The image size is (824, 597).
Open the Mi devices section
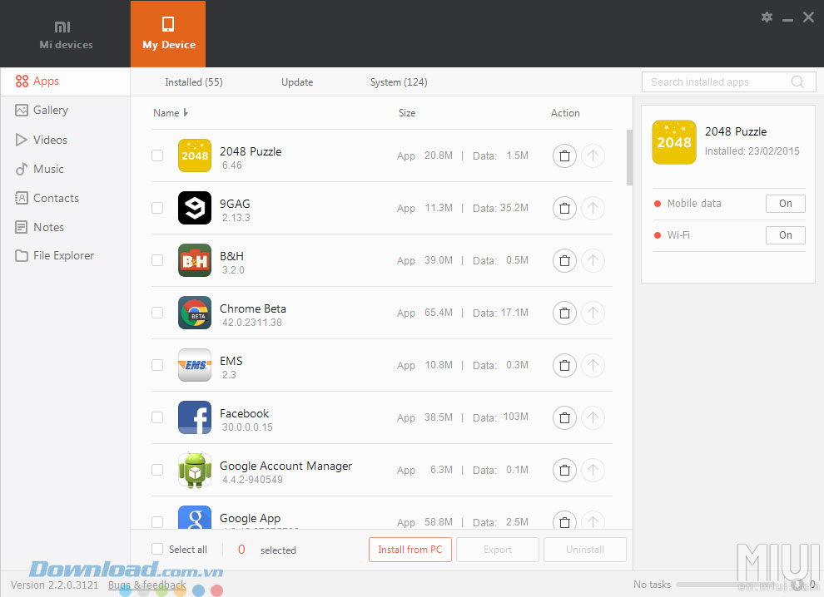(66, 34)
